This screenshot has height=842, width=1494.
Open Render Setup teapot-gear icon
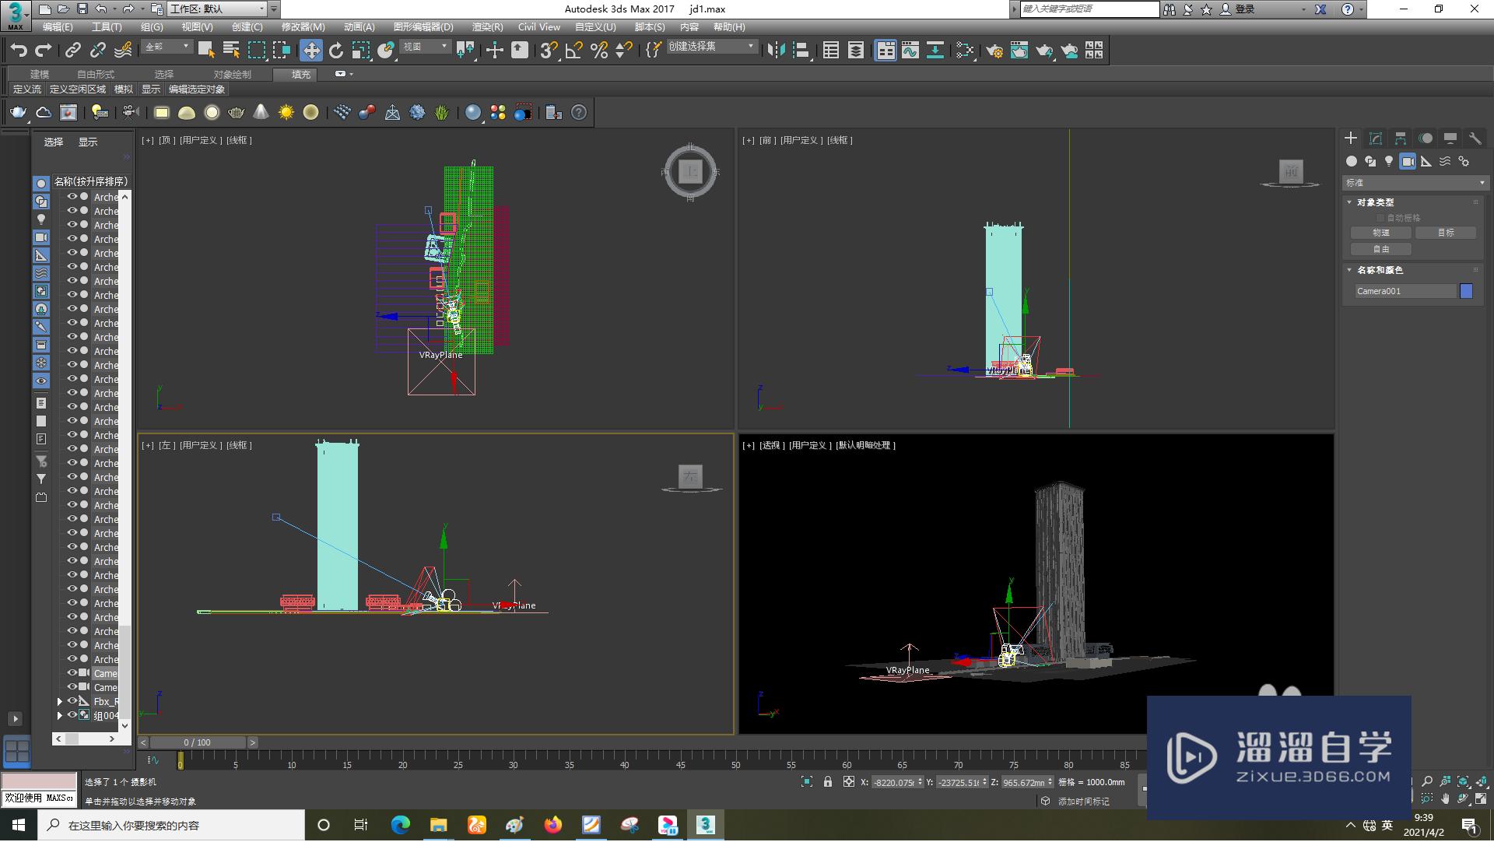pyautogui.click(x=994, y=51)
